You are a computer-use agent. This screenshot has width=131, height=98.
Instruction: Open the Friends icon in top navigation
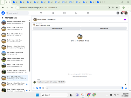[53, 13]
